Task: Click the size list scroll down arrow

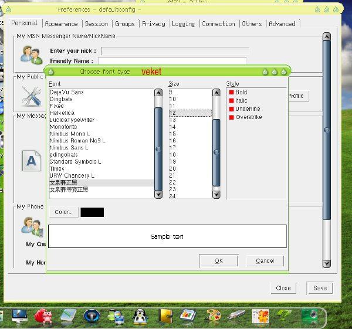Action: (216, 194)
